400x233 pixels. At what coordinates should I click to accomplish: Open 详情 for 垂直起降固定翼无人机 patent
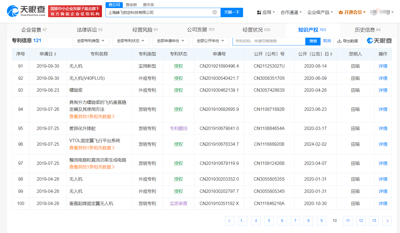click(383, 204)
